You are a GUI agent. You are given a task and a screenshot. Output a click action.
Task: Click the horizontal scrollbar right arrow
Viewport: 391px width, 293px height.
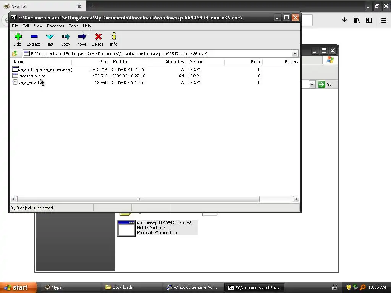coord(296,199)
